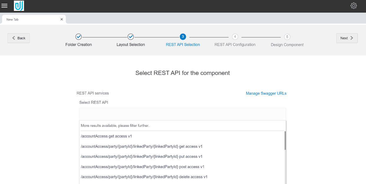366x184 pixels.
Task: Click the Layout Selection completed step checkmark
Action: click(x=131, y=37)
